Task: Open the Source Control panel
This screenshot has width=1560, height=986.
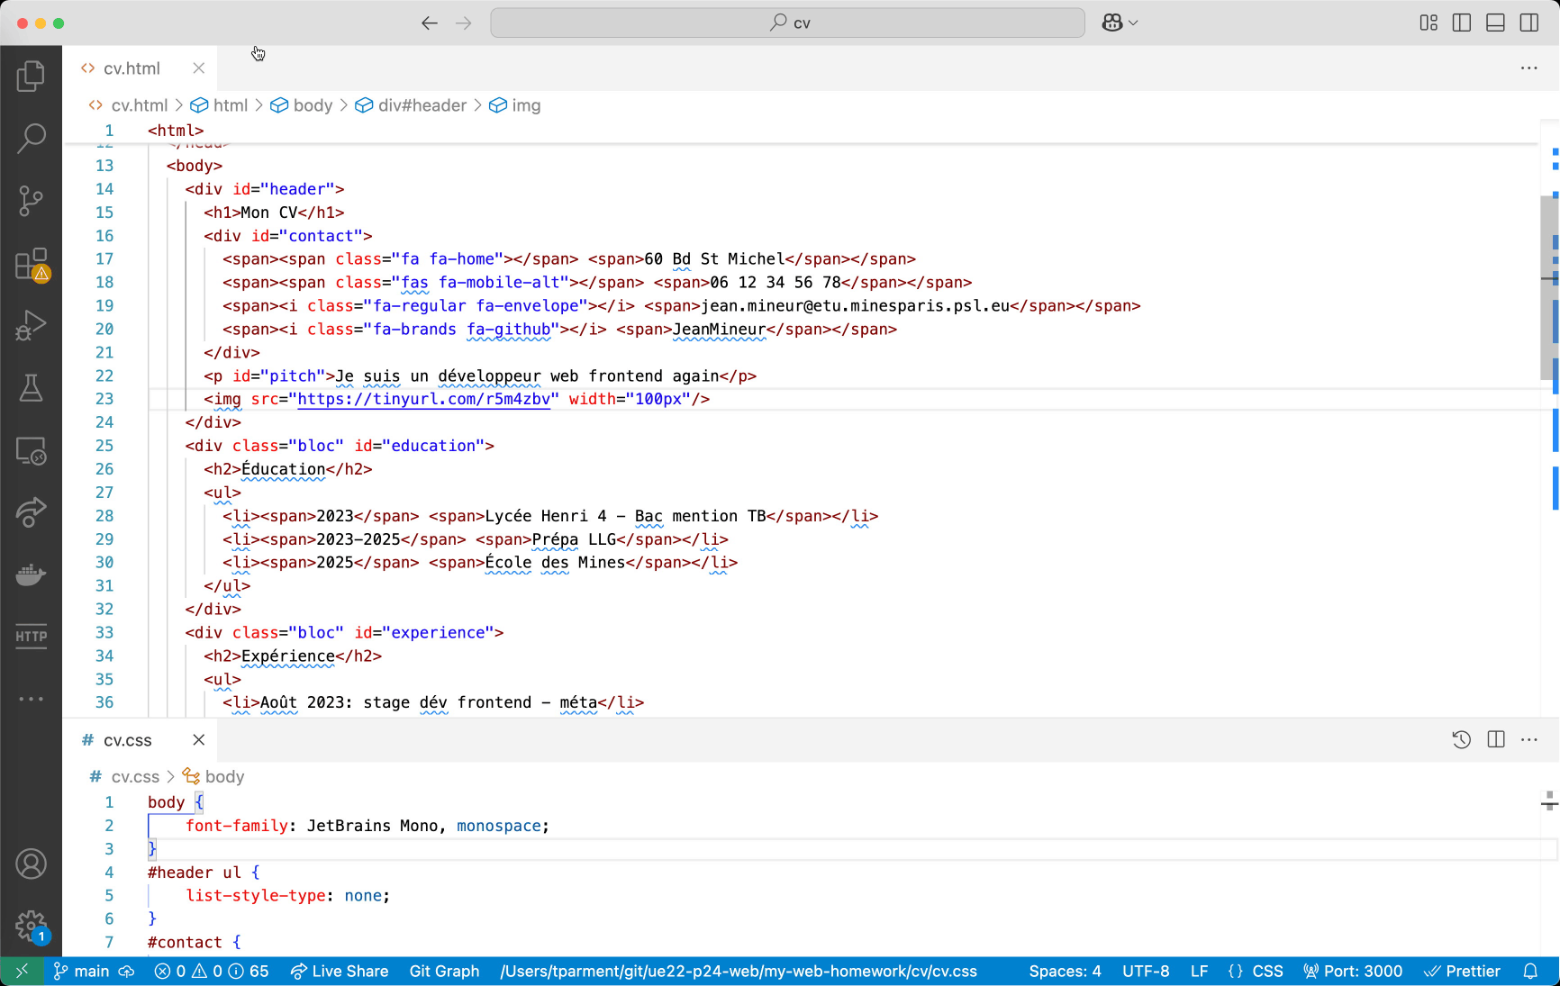Action: coord(31,201)
